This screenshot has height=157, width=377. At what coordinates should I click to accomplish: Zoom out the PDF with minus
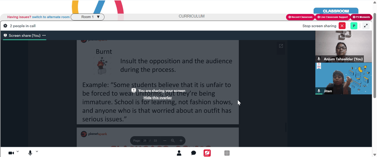pos(165,141)
